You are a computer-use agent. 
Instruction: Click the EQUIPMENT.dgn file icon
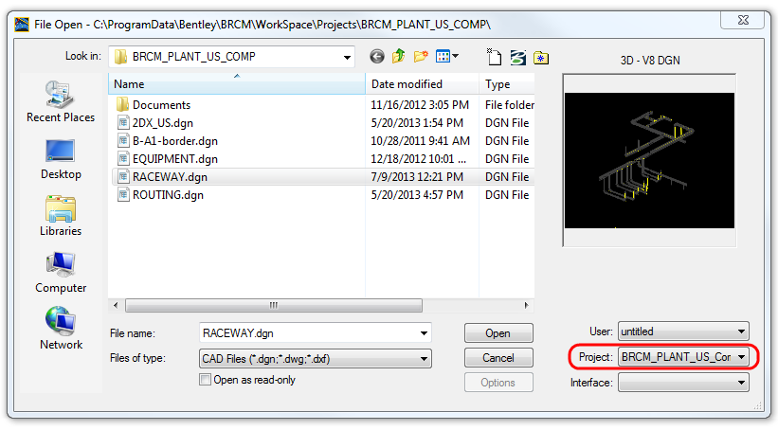[x=123, y=159]
